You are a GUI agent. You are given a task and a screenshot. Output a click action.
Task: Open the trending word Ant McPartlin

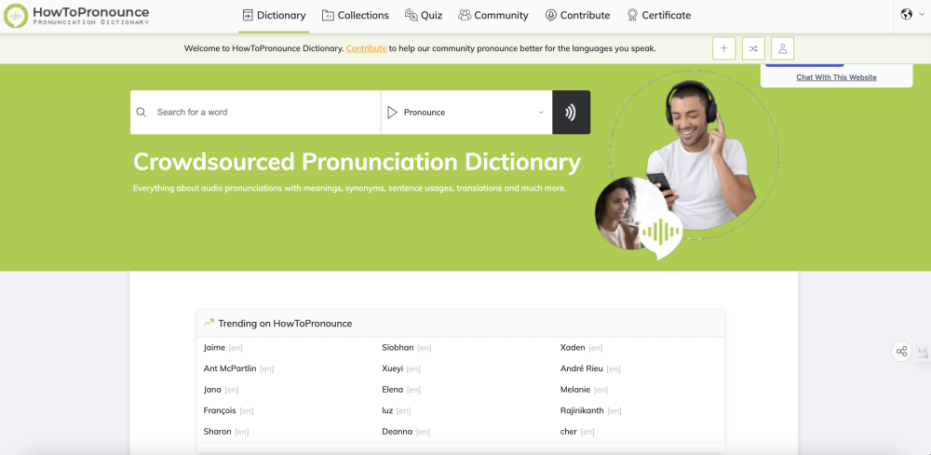tap(230, 368)
